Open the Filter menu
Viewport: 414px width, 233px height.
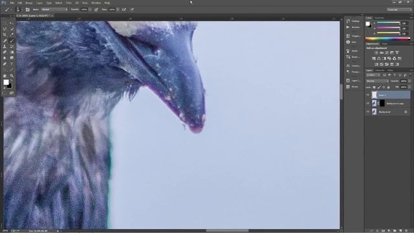[x=69, y=3]
